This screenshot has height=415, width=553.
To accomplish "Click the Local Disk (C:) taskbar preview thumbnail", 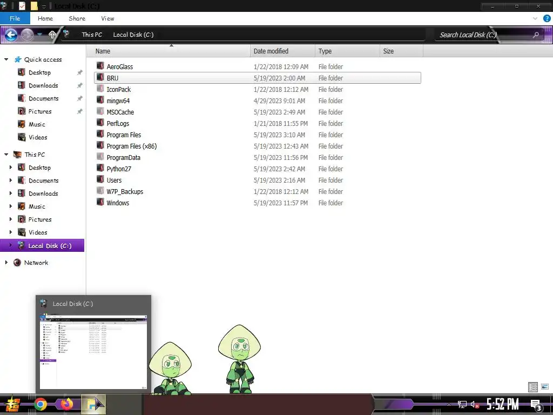I will tap(93, 352).
